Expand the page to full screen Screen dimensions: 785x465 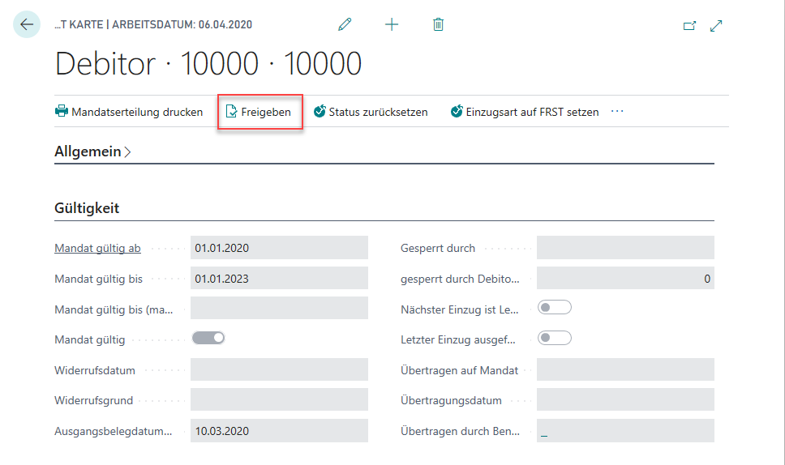tap(716, 26)
